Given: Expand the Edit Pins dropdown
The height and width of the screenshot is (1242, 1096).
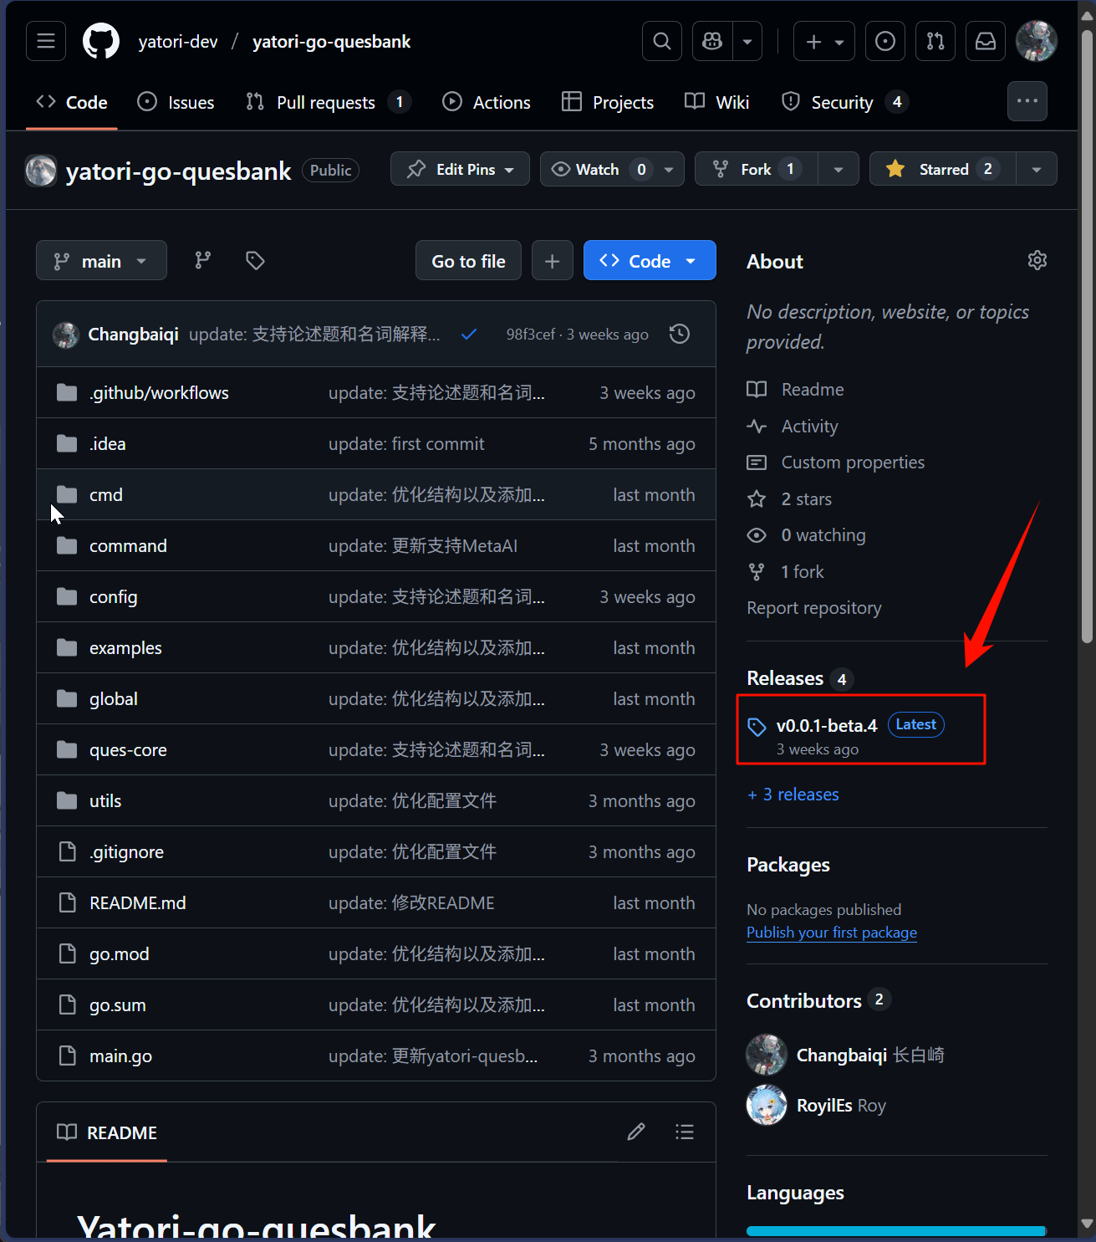Looking at the screenshot, I should [460, 169].
